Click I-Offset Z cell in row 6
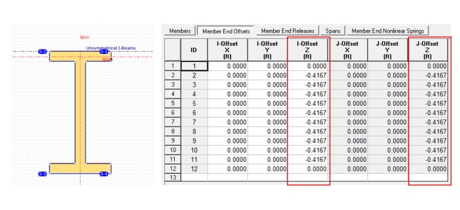 click(x=308, y=113)
